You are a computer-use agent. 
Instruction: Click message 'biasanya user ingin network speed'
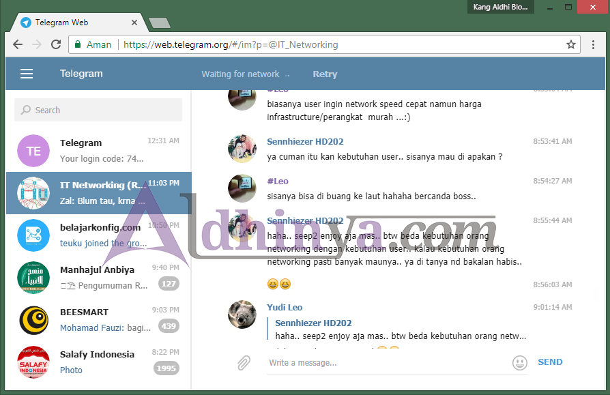(x=374, y=111)
